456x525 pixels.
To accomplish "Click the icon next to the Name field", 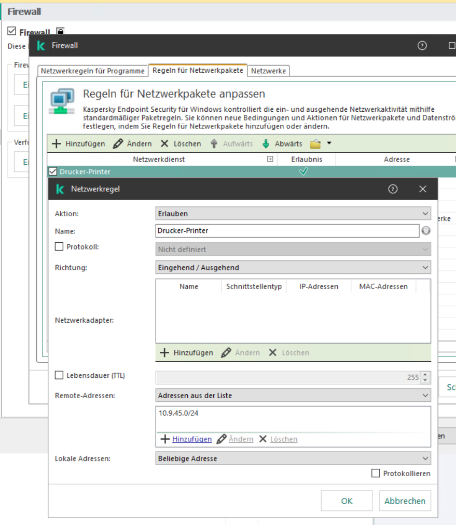I will click(x=426, y=231).
